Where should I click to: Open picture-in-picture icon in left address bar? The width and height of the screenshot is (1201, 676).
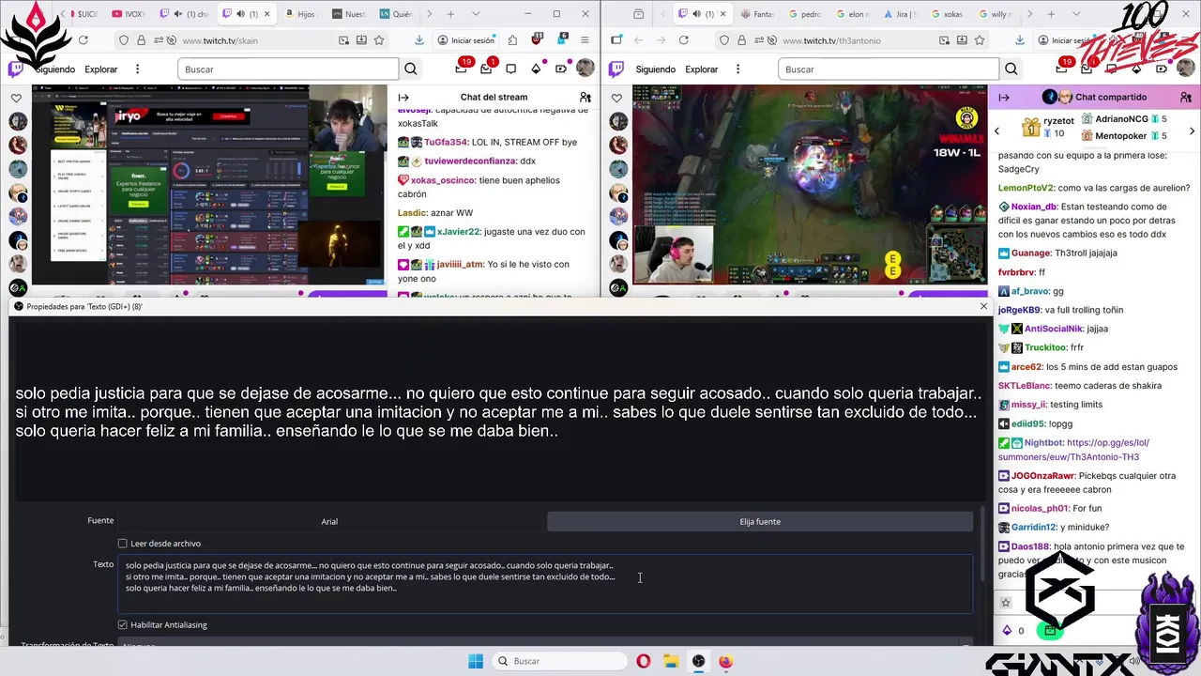click(343, 40)
